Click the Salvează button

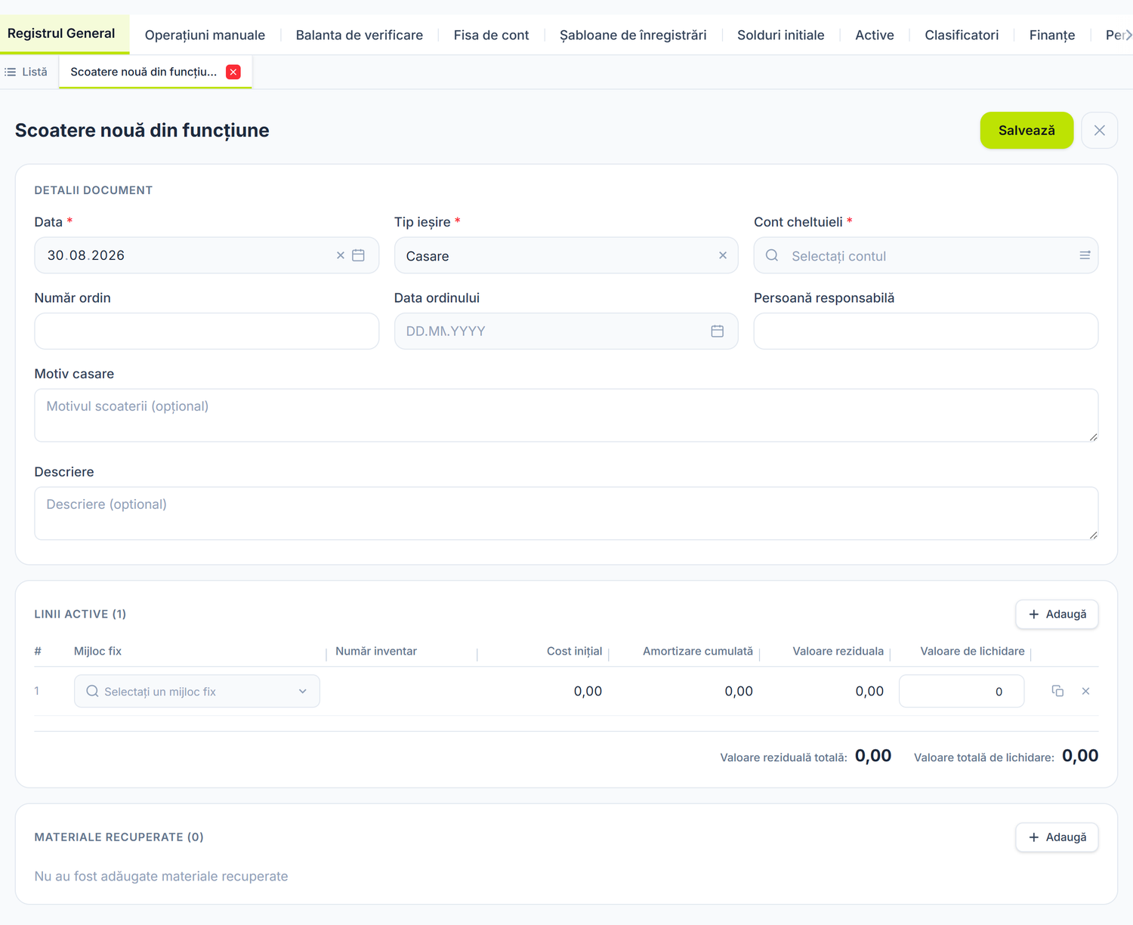click(x=1026, y=130)
